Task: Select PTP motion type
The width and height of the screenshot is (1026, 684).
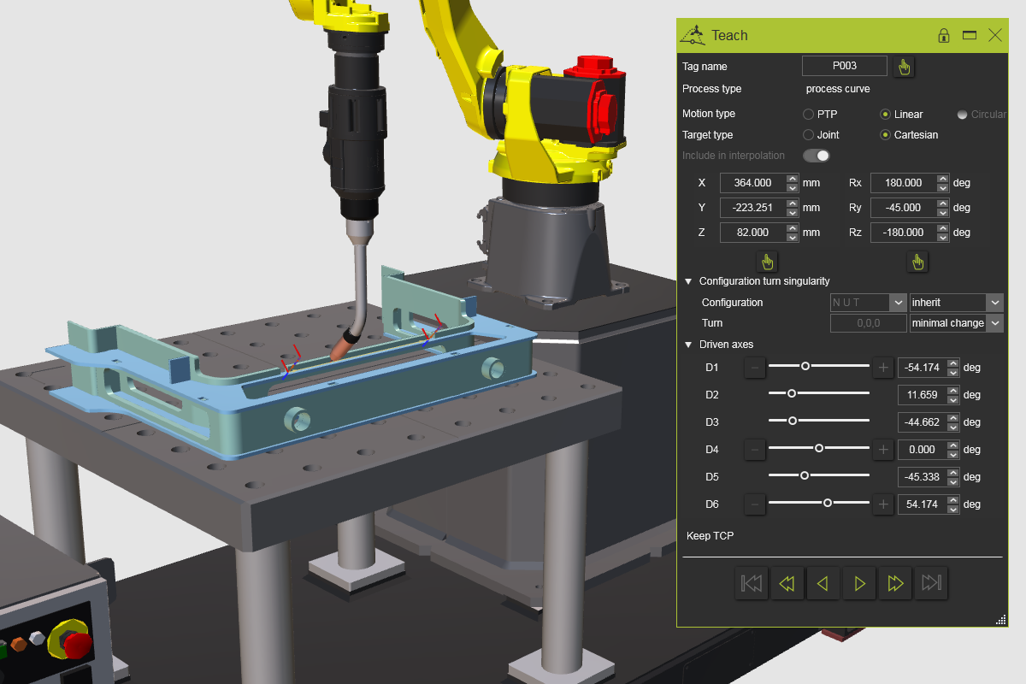Action: tap(808, 114)
